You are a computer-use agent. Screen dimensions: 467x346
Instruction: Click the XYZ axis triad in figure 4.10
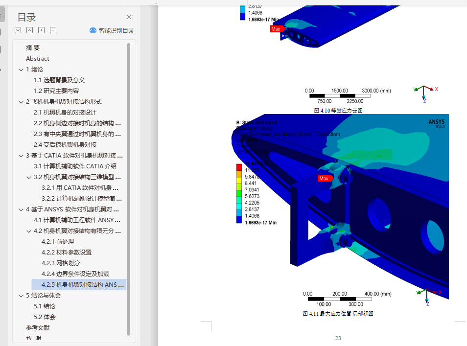425,93
